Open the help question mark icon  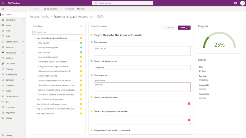[235, 3]
